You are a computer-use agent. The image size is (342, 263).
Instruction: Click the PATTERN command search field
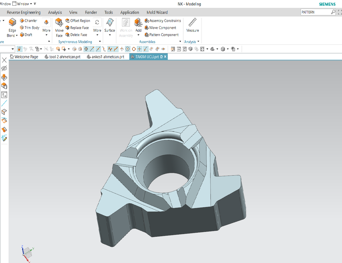click(x=314, y=12)
